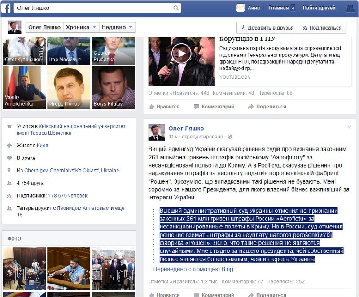Screen dimensions: 359x297
Task: Open friend tile Олег Купрієнко
Action: (x=24, y=51)
